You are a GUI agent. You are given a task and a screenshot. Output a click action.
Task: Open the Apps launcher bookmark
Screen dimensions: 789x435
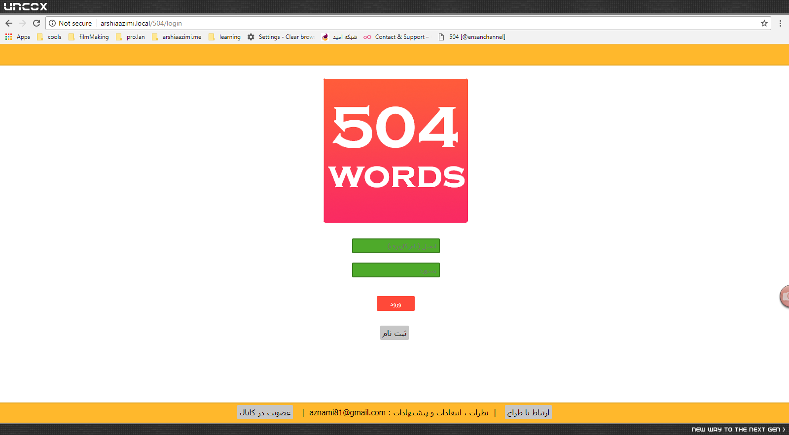[x=18, y=37]
